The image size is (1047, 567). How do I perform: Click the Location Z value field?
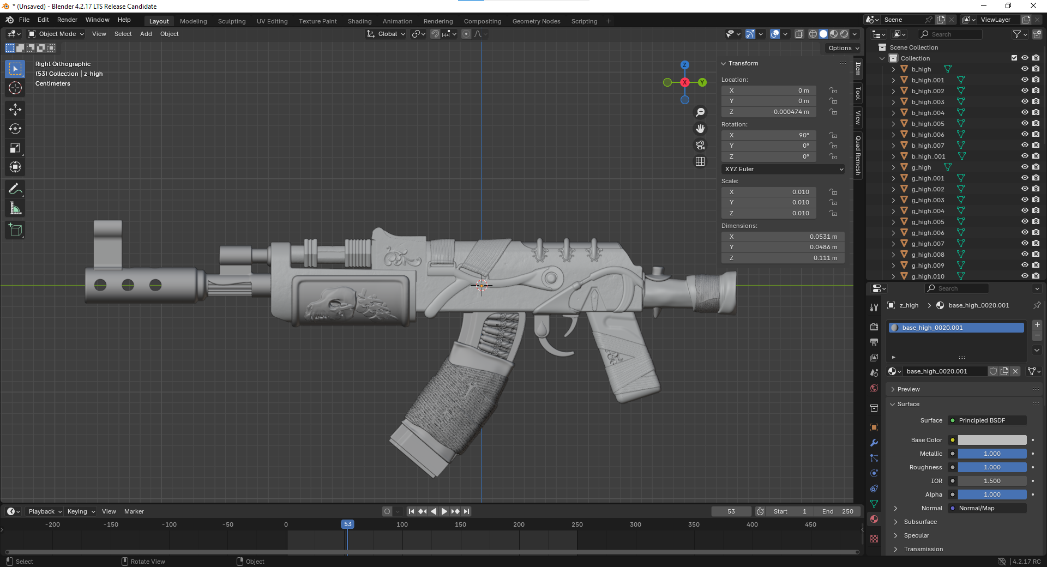(x=769, y=112)
